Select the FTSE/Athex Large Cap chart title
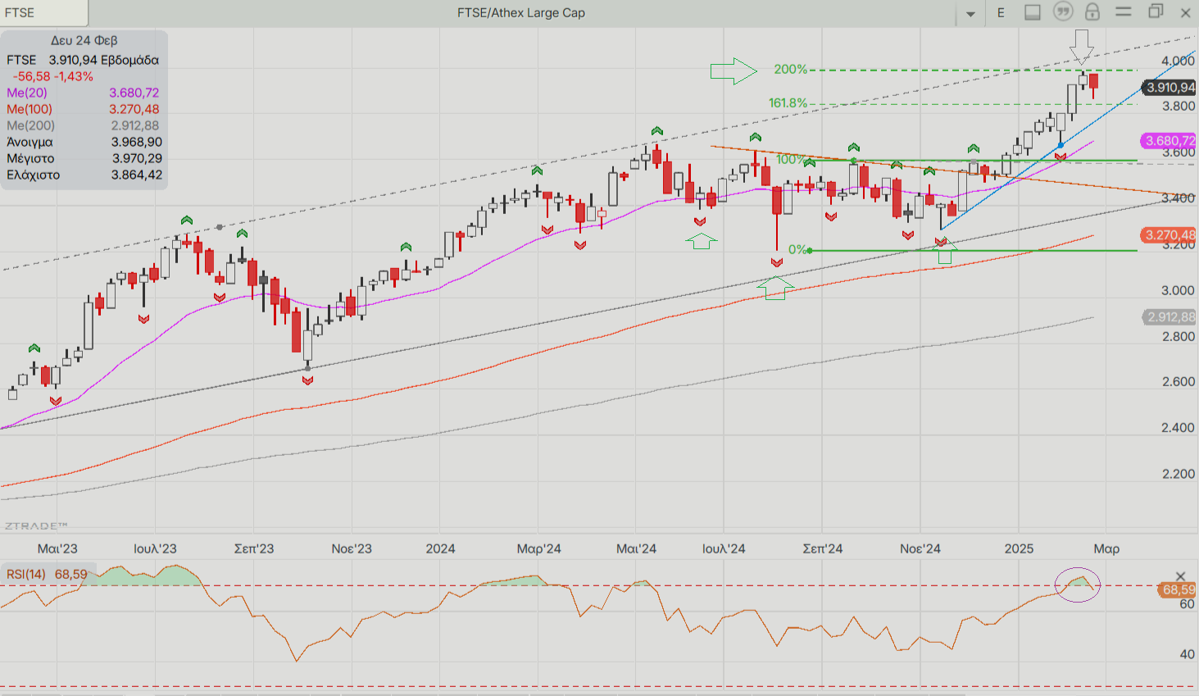This screenshot has height=696, width=1199. coord(521,13)
